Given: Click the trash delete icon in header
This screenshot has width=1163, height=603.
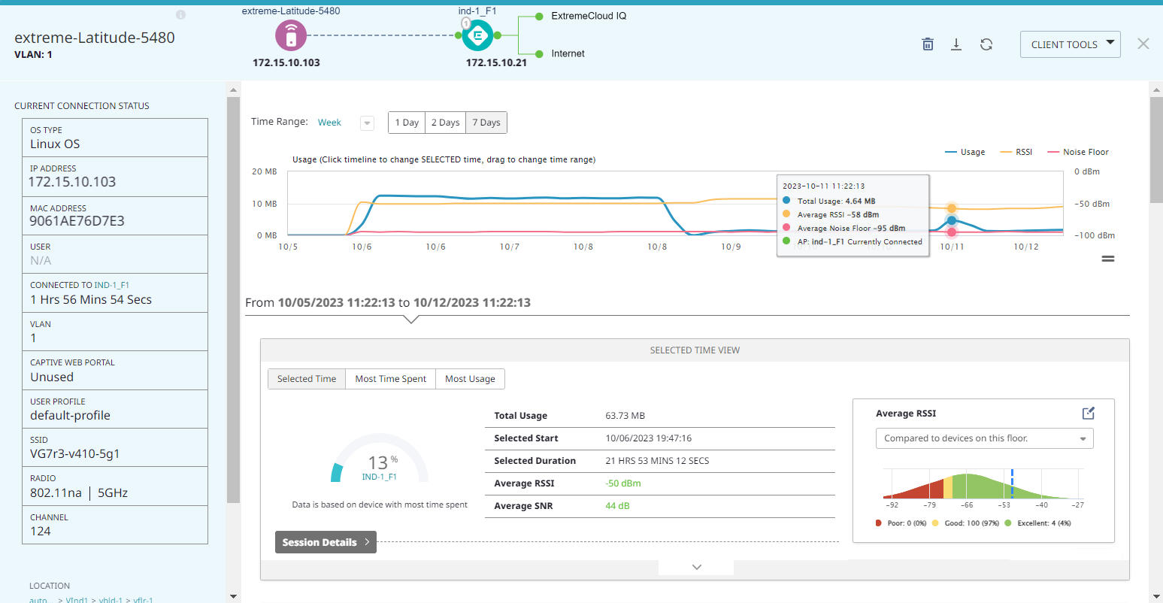Looking at the screenshot, I should click(x=928, y=44).
